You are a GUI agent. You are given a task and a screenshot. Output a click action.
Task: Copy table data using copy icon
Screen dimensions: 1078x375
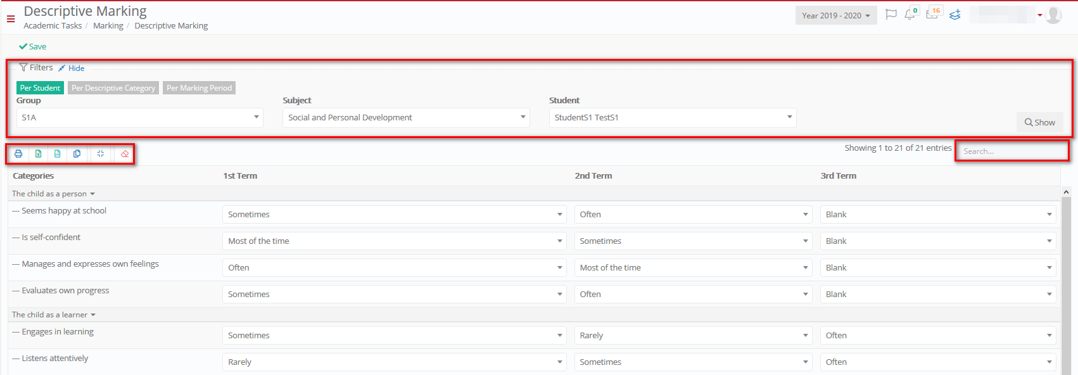(77, 154)
